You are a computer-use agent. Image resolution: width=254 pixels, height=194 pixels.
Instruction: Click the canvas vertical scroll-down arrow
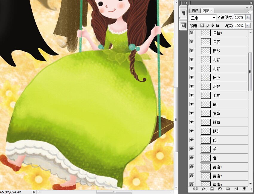click(x=176, y=187)
